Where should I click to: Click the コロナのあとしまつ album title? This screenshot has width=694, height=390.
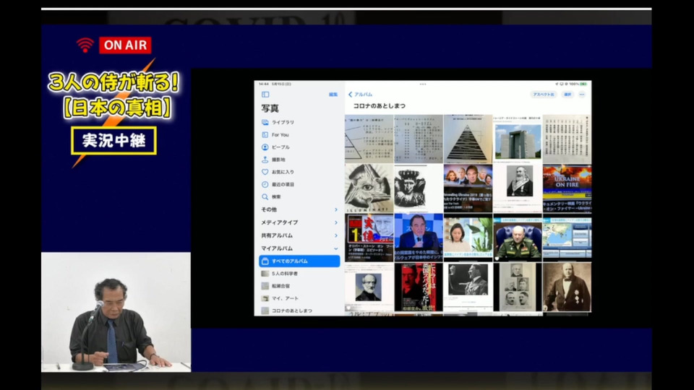pos(379,106)
